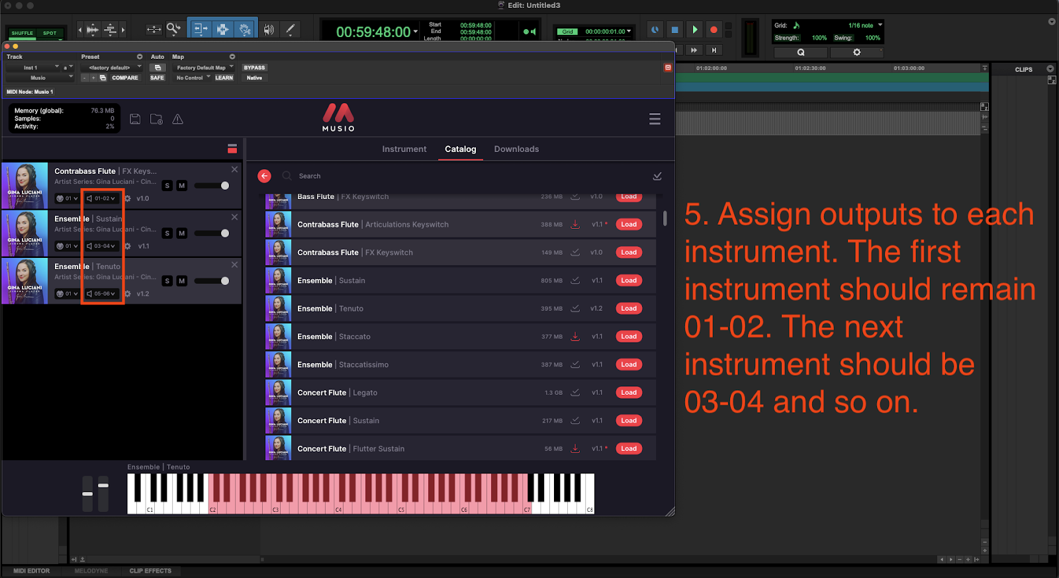Select the Selector tool in Pro Tools toolbar
This screenshot has width=1059, height=578.
(222, 29)
